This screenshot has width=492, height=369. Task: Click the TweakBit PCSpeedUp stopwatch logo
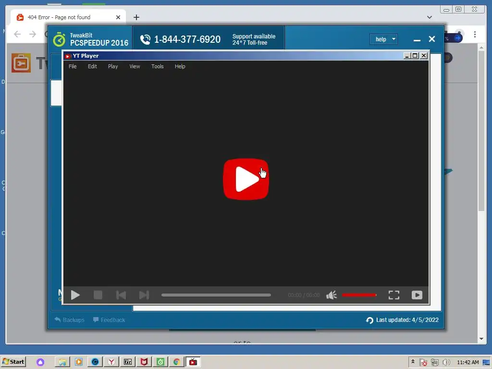[x=59, y=39]
